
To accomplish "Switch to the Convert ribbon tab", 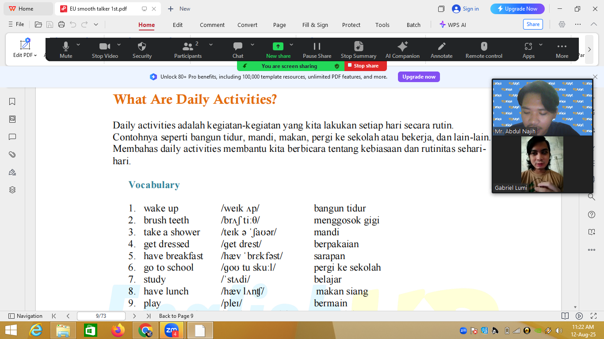I will click(247, 25).
